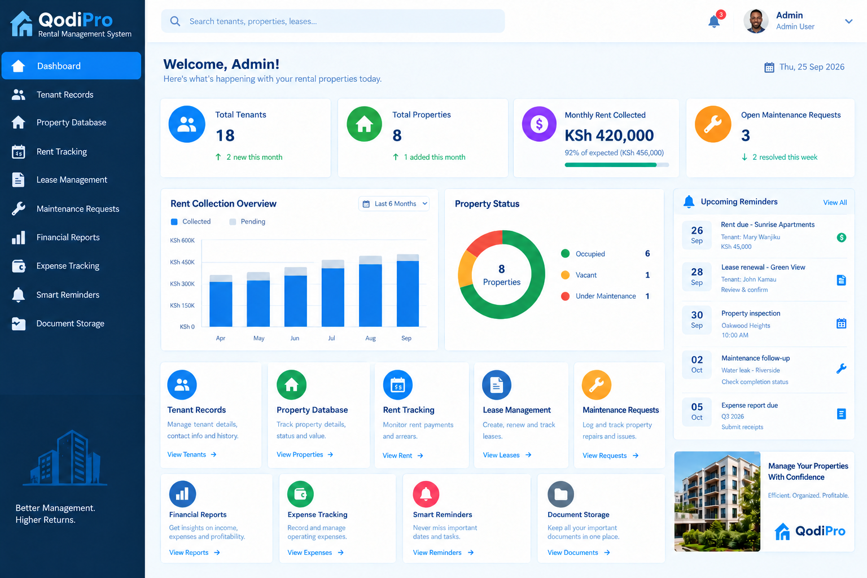The height and width of the screenshot is (578, 867).
Task: Click the Open Maintenance Requests wrench icon
Action: [x=713, y=124]
